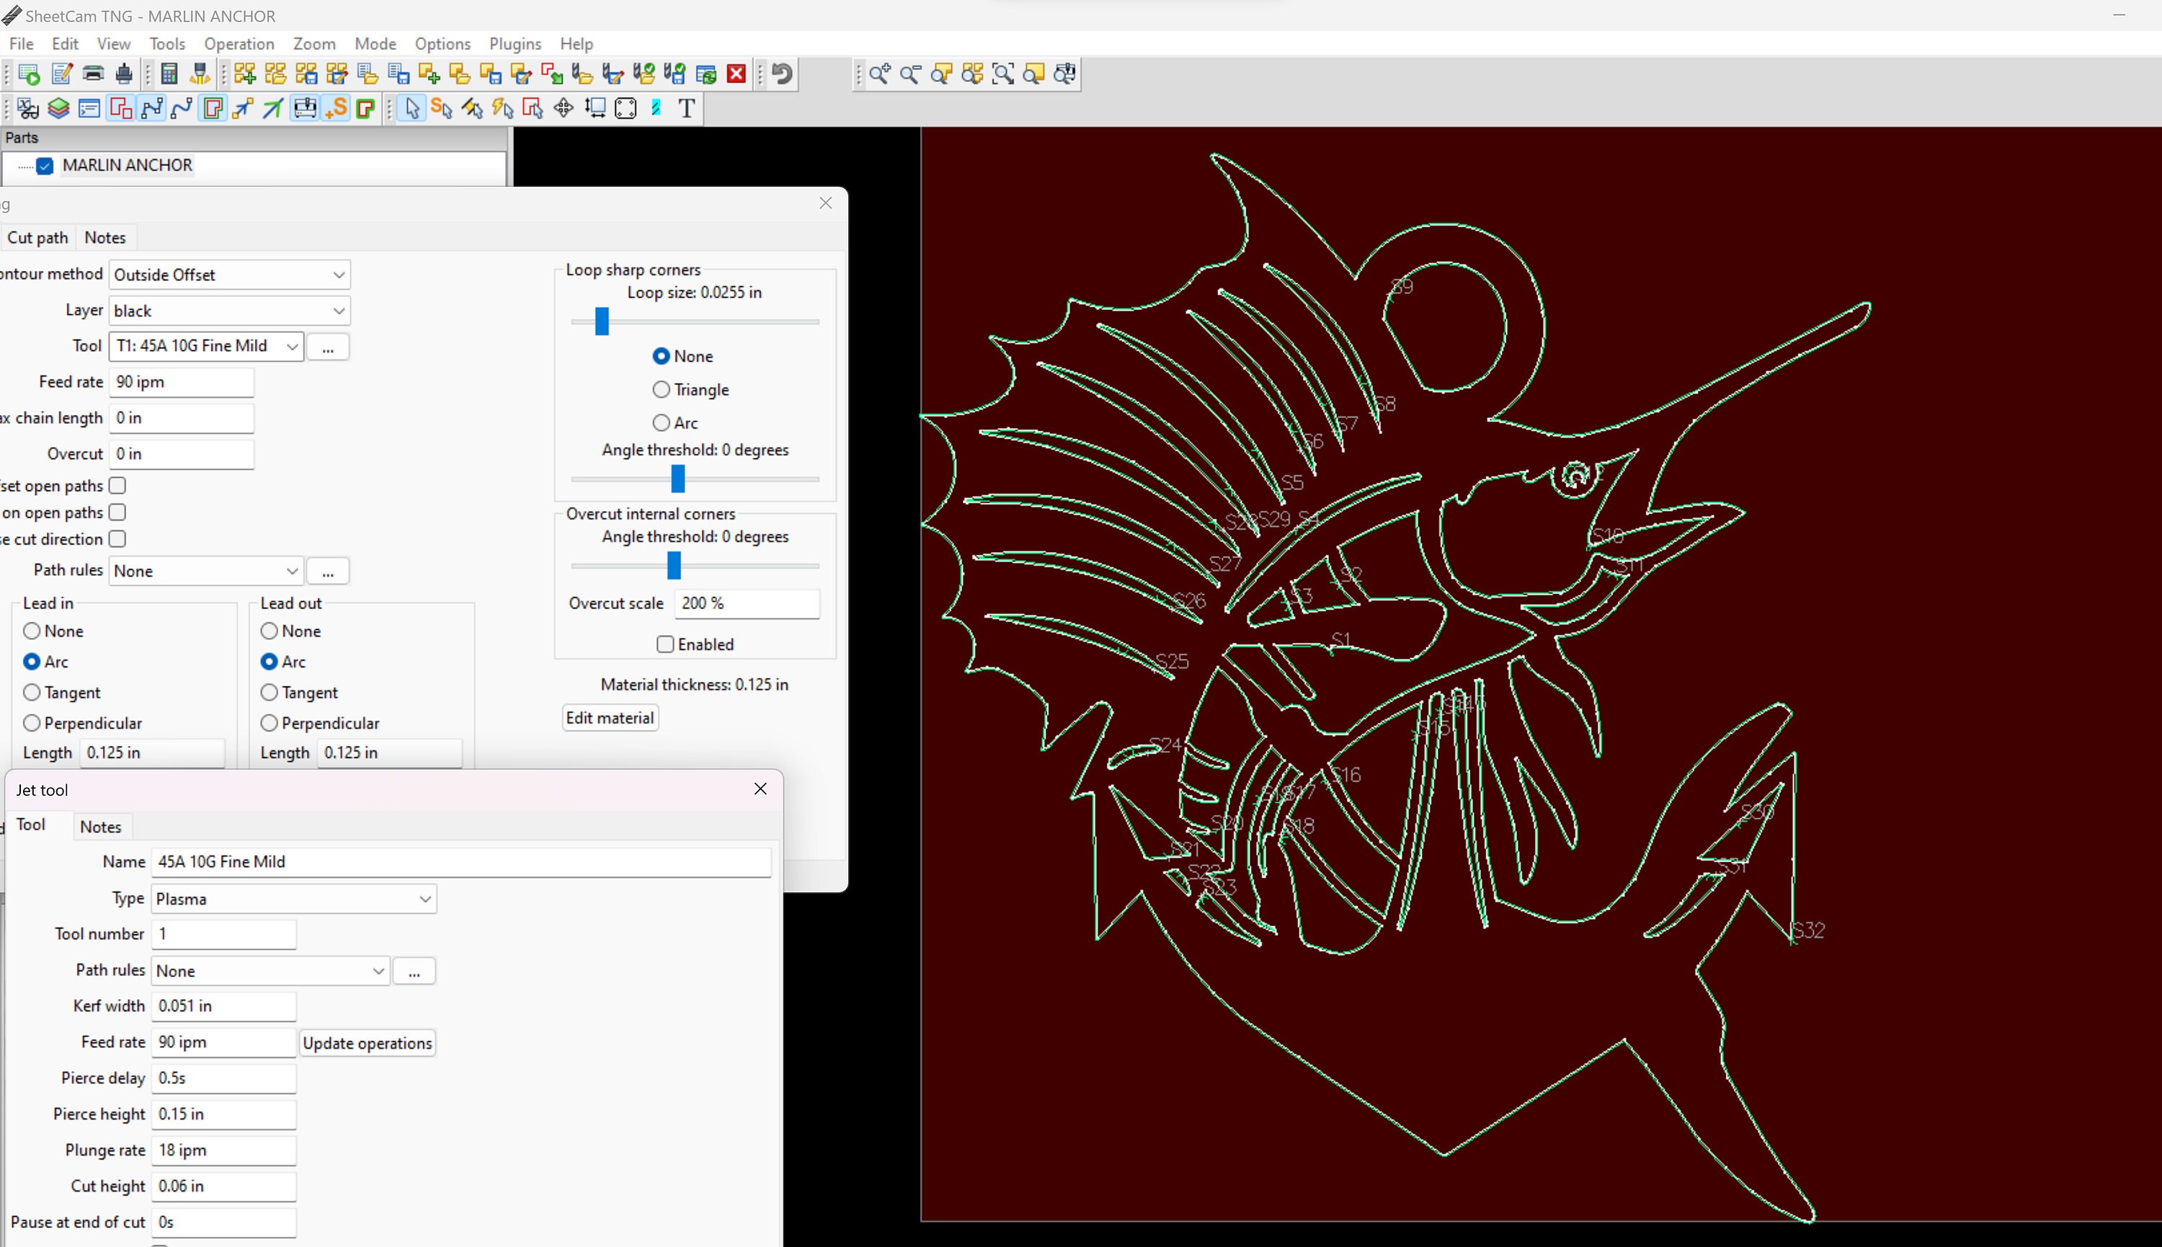Select the Text tool on the drawing toolbar
This screenshot has width=2162, height=1247.
(685, 108)
